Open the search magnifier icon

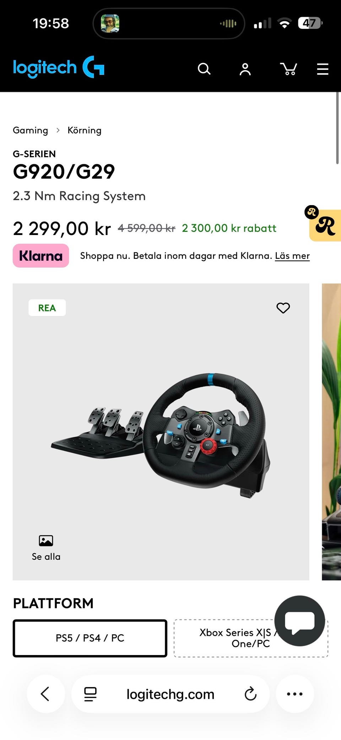204,69
